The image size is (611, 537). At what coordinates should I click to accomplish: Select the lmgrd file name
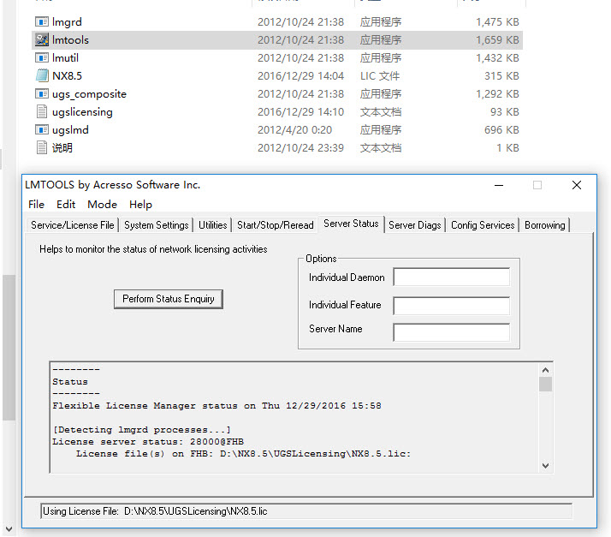[67, 22]
